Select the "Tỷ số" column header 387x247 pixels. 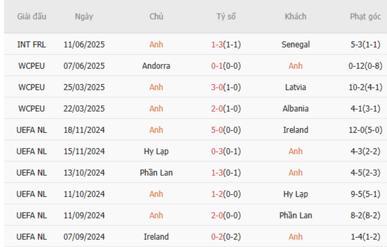[x=226, y=17]
